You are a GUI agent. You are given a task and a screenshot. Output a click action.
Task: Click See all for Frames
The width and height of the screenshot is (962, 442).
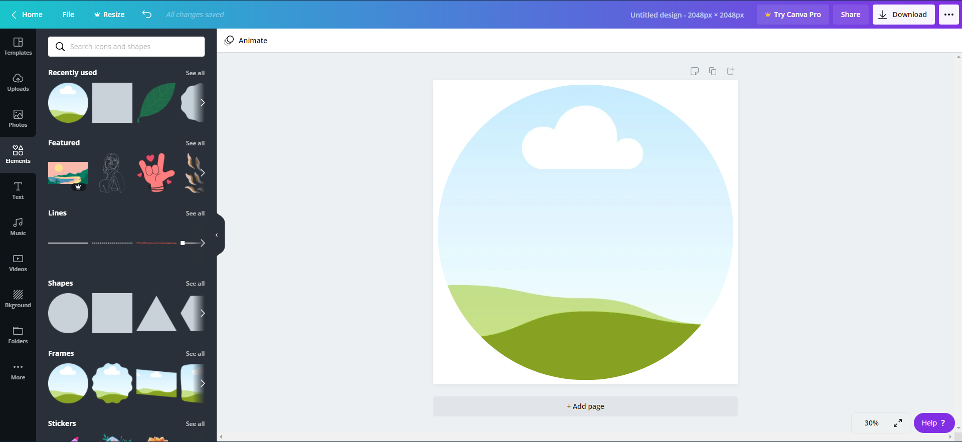coord(195,354)
